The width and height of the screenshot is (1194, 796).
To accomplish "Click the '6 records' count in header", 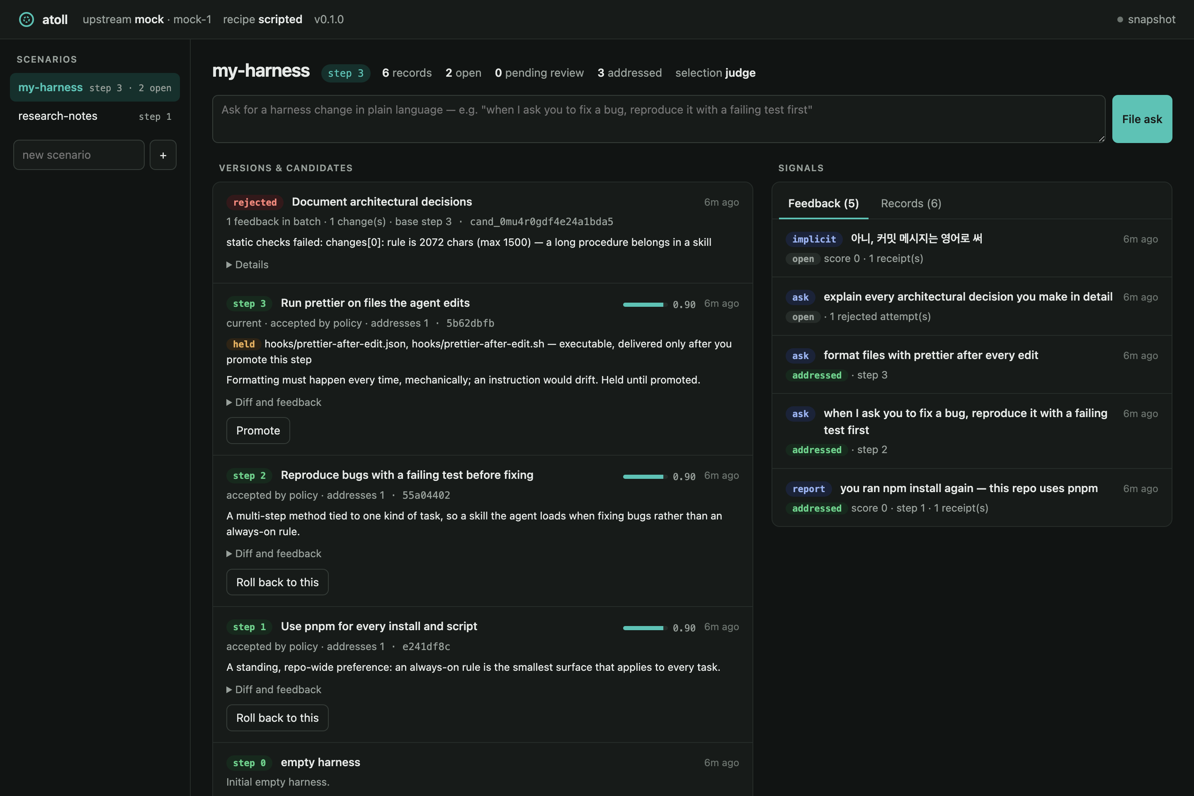I will (407, 73).
